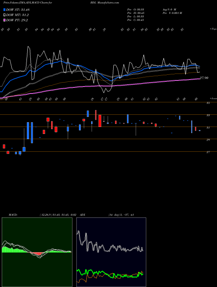This screenshot has width=217, height=287.
Task: Click the magenta DOW PT legend swatch
Action: point(4,20)
